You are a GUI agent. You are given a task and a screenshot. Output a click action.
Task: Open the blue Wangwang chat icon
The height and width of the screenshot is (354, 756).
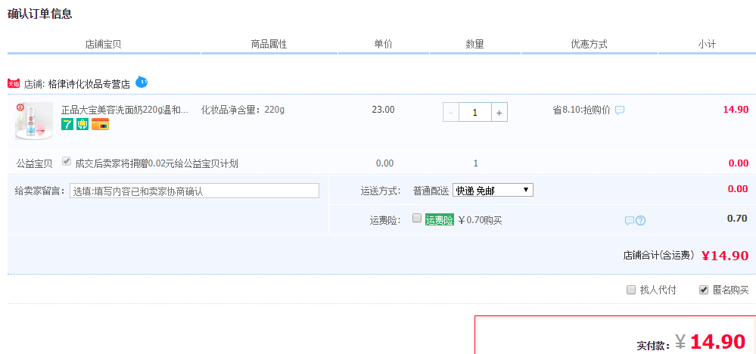[142, 82]
